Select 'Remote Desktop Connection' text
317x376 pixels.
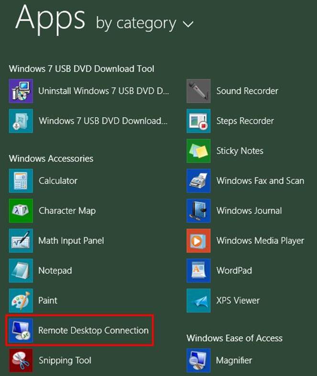(x=93, y=331)
